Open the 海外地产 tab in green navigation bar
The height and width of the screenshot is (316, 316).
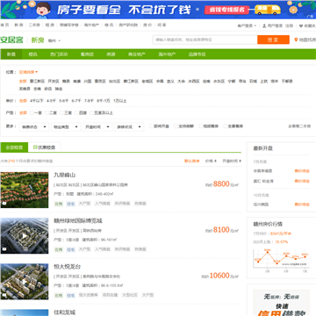tap(167, 54)
